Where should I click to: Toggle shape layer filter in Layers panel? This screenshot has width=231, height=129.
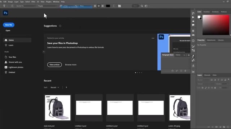point(222,80)
